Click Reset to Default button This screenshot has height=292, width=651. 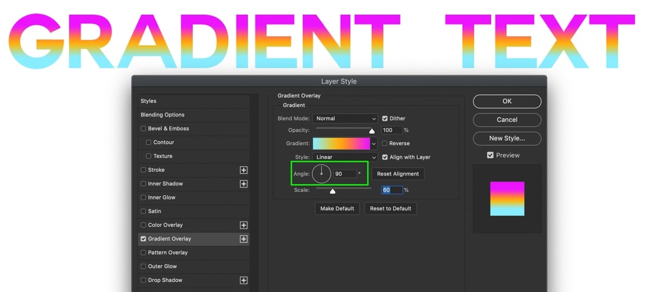click(x=391, y=209)
